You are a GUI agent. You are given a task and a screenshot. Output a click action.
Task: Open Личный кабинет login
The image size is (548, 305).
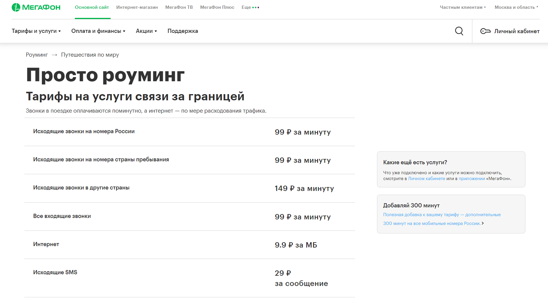tap(510, 31)
